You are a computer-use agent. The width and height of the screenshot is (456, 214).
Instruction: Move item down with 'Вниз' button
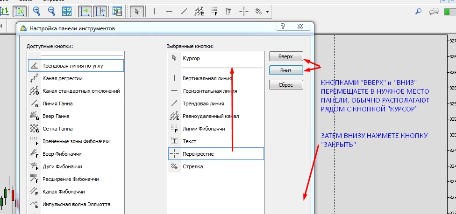point(286,70)
